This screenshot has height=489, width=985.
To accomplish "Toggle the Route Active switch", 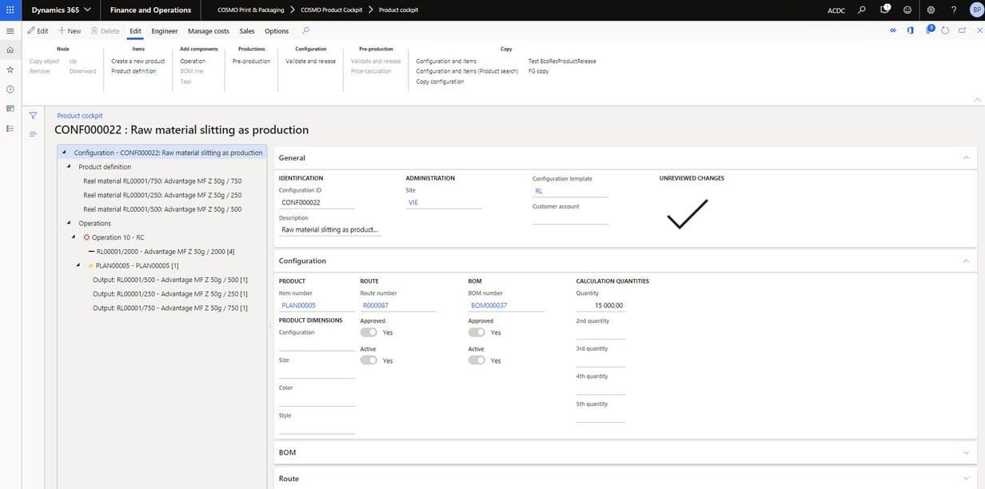I will tap(369, 360).
